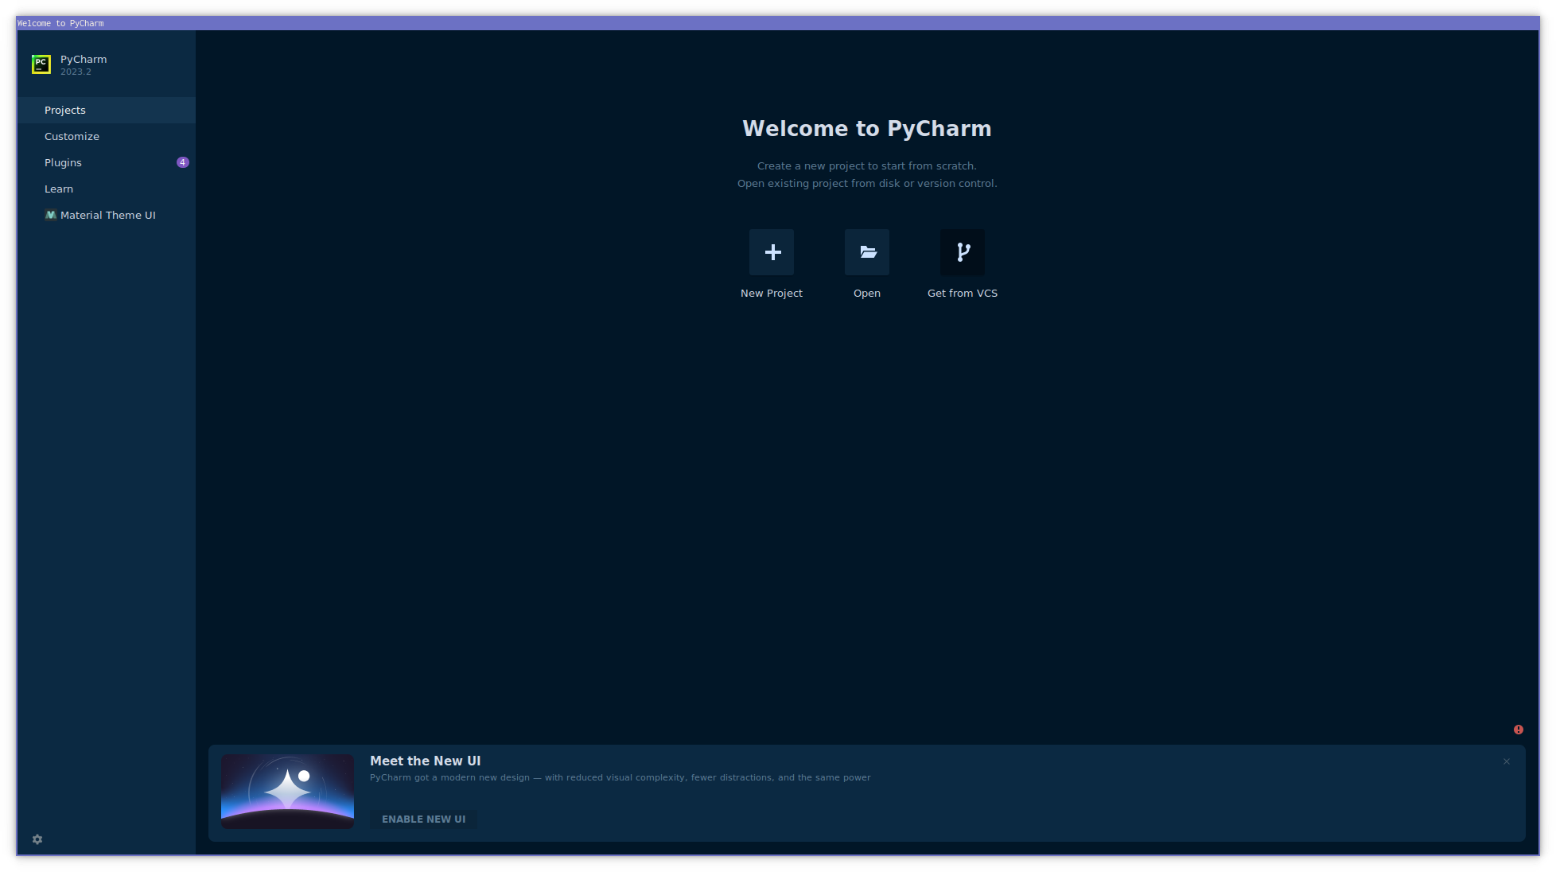Image resolution: width=1556 pixels, height=872 pixels.
Task: Click the Get from VCS branch icon
Action: [963, 252]
